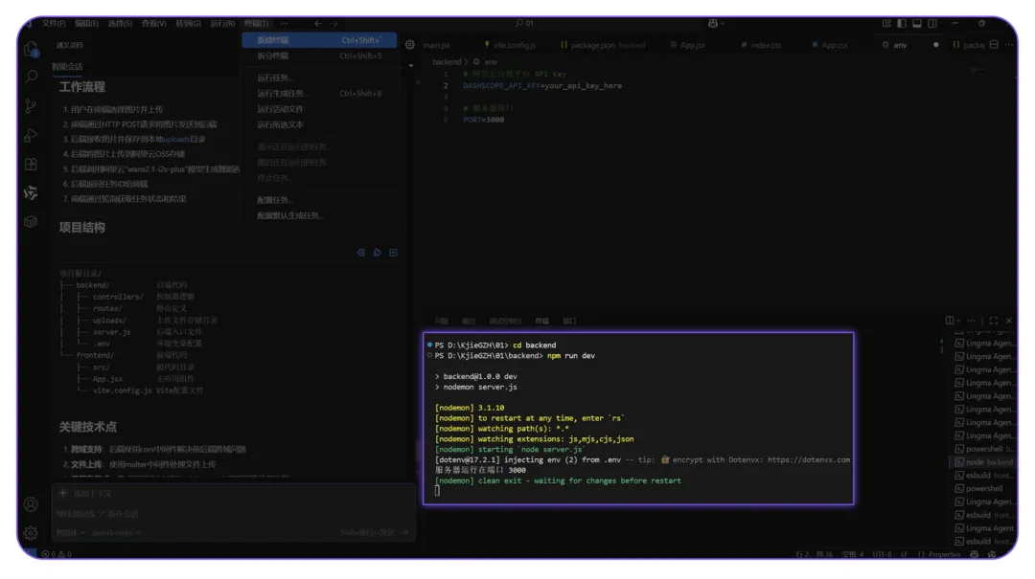Open editor More Actions ellipsis
The image size is (1035, 579).
click(1009, 45)
